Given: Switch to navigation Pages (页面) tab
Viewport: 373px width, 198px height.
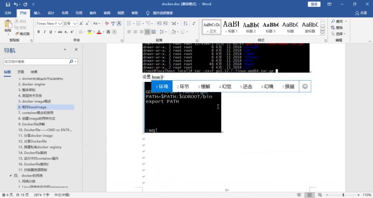Looking at the screenshot, I should [21, 72].
